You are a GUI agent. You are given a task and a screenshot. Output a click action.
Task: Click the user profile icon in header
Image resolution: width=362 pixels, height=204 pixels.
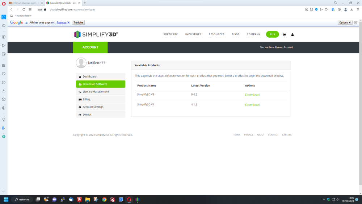tap(292, 34)
